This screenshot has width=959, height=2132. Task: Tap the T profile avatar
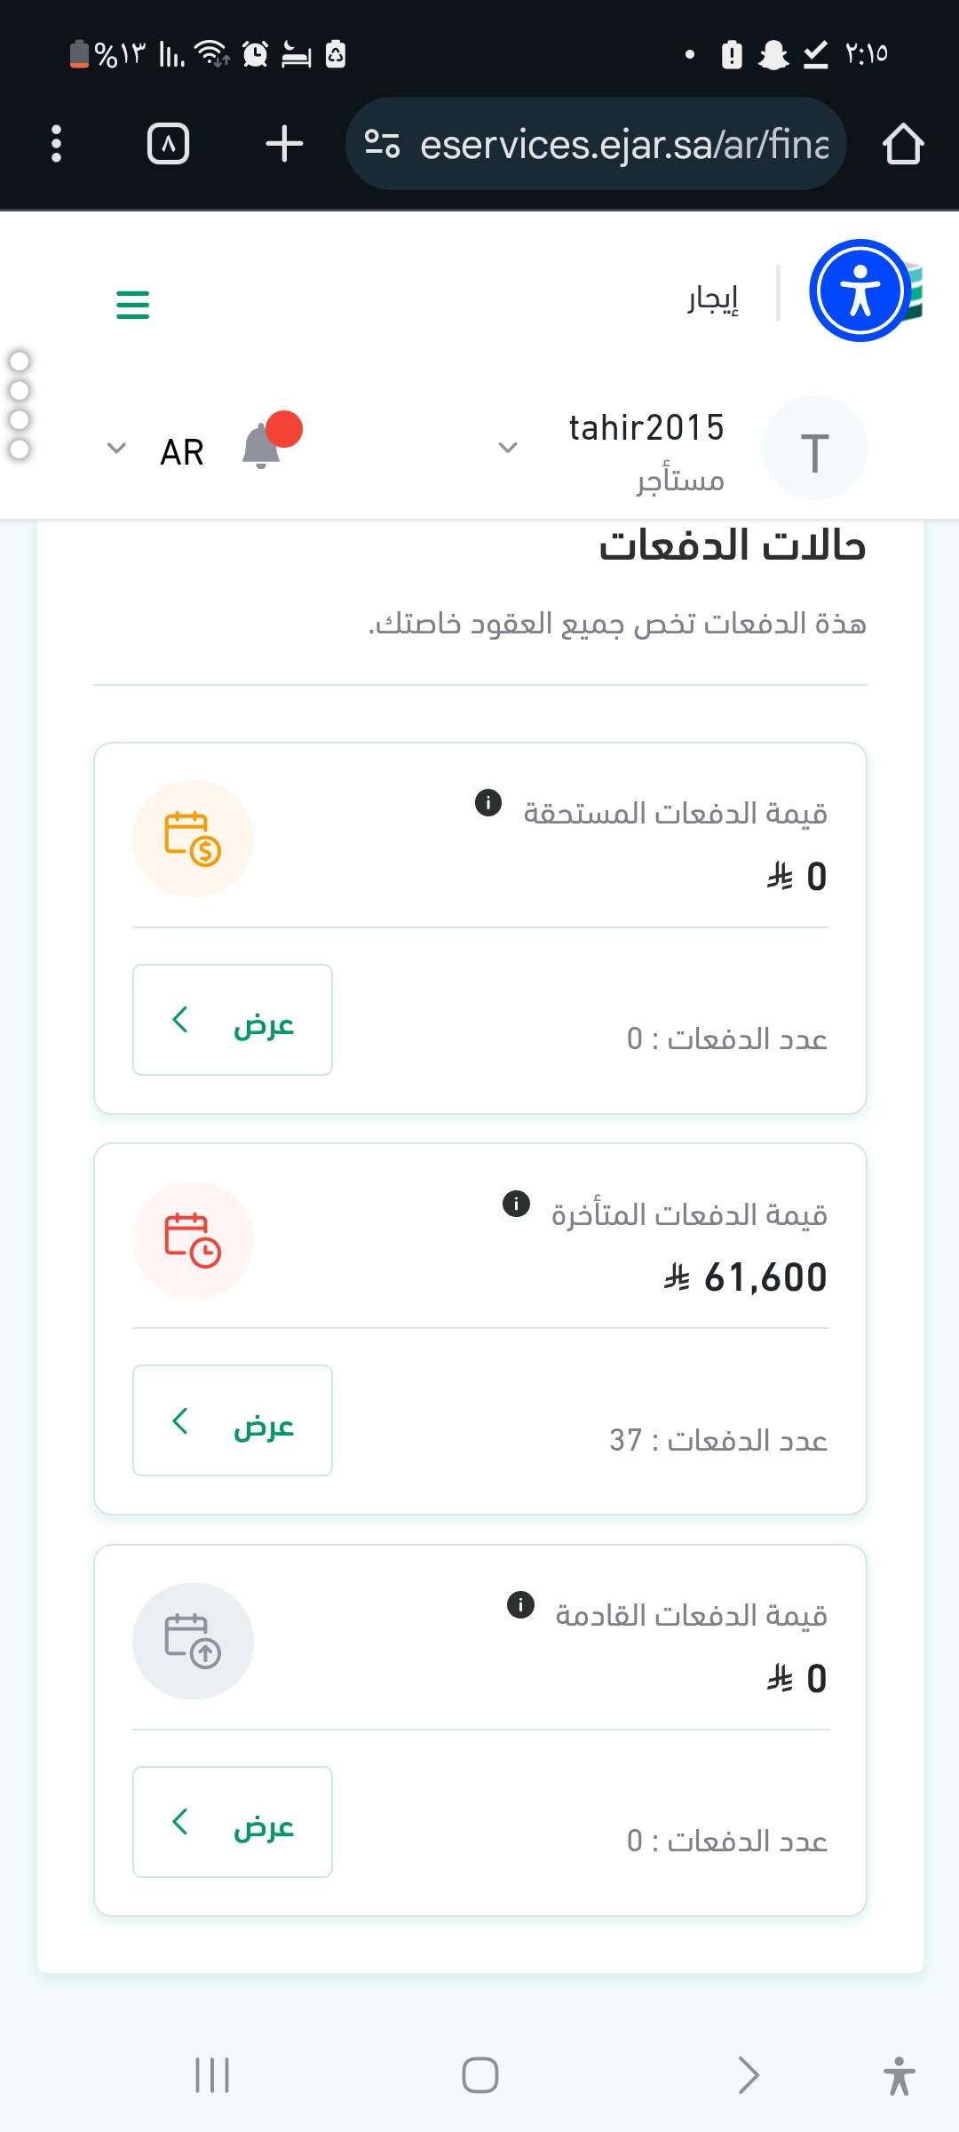click(814, 449)
